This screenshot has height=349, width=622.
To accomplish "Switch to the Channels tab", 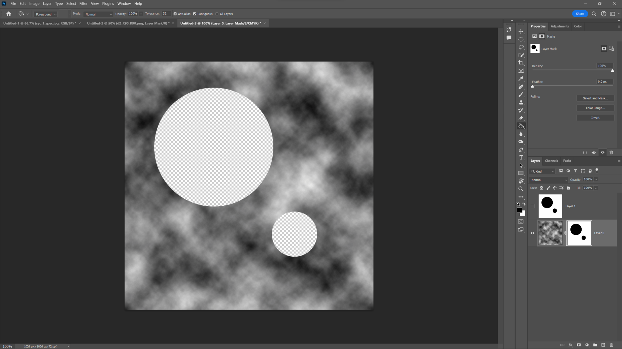I will point(551,161).
